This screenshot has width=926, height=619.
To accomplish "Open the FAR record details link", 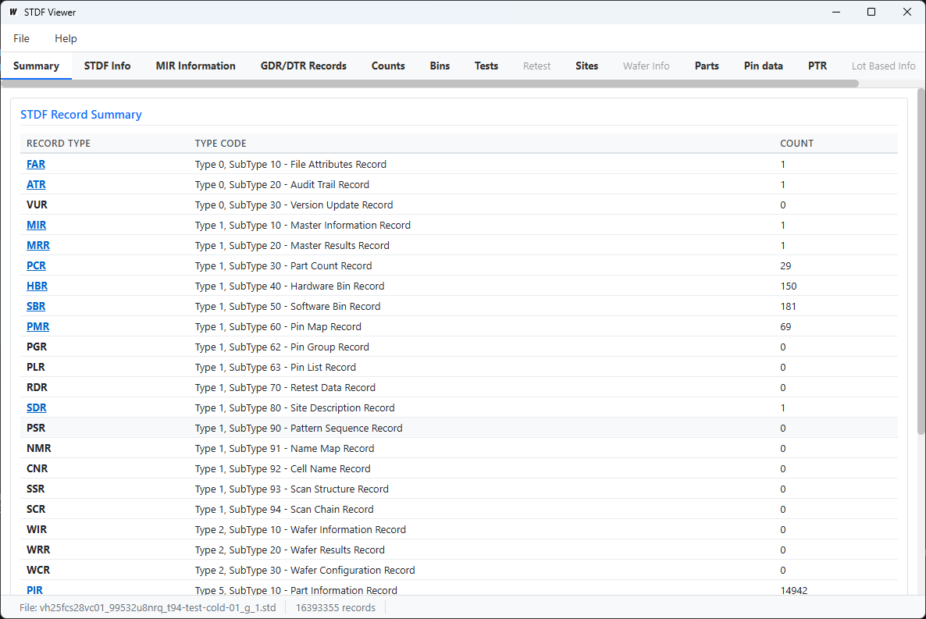I will click(x=35, y=164).
